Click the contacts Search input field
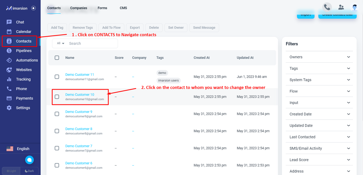The width and height of the screenshot is (363, 175). tap(92, 43)
